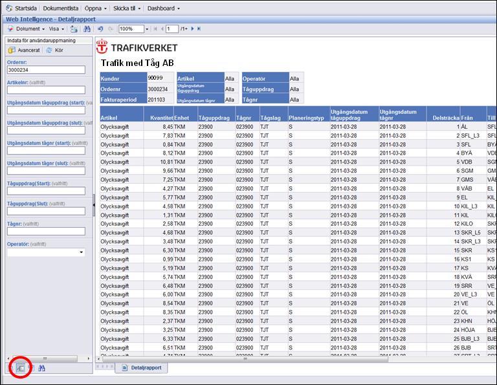
Task: Open the Öppna dropdown menu
Action: point(96,8)
